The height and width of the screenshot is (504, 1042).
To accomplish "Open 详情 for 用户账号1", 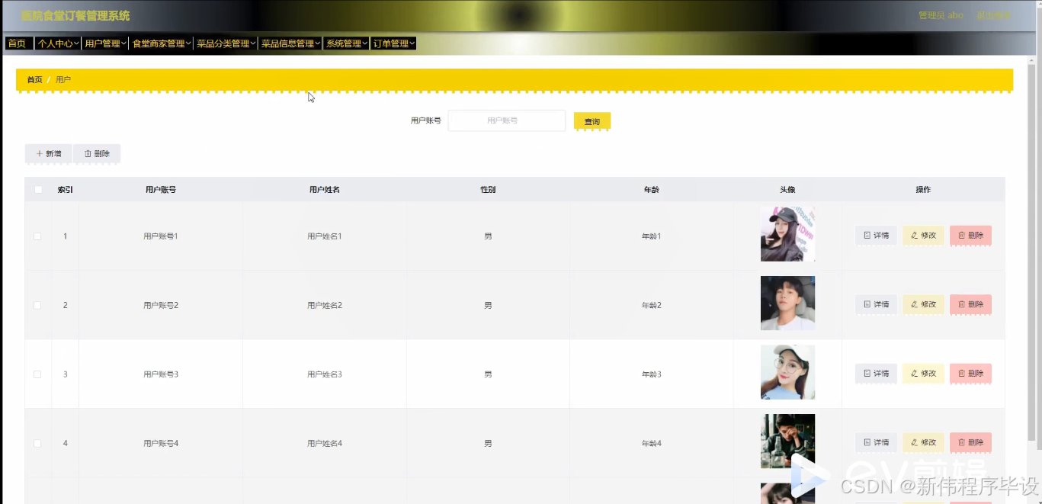I will coord(876,236).
